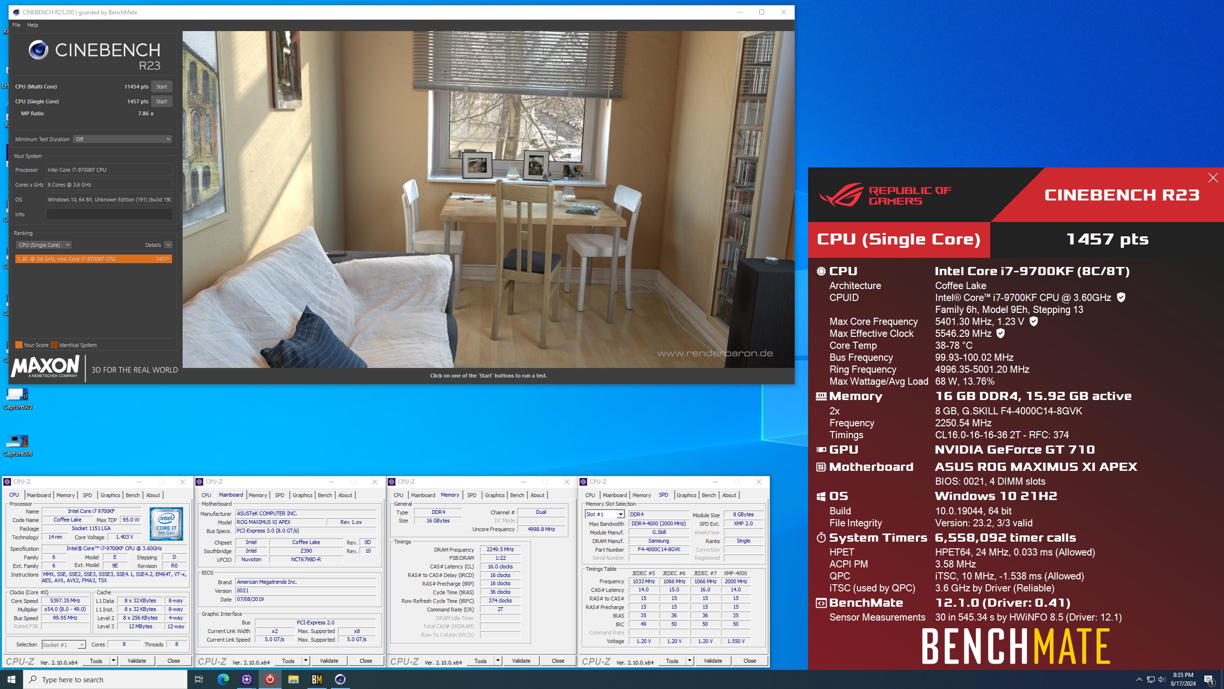Open the File menu in Cinebench
Viewport: 1224px width, 689px height.
pyautogui.click(x=16, y=25)
